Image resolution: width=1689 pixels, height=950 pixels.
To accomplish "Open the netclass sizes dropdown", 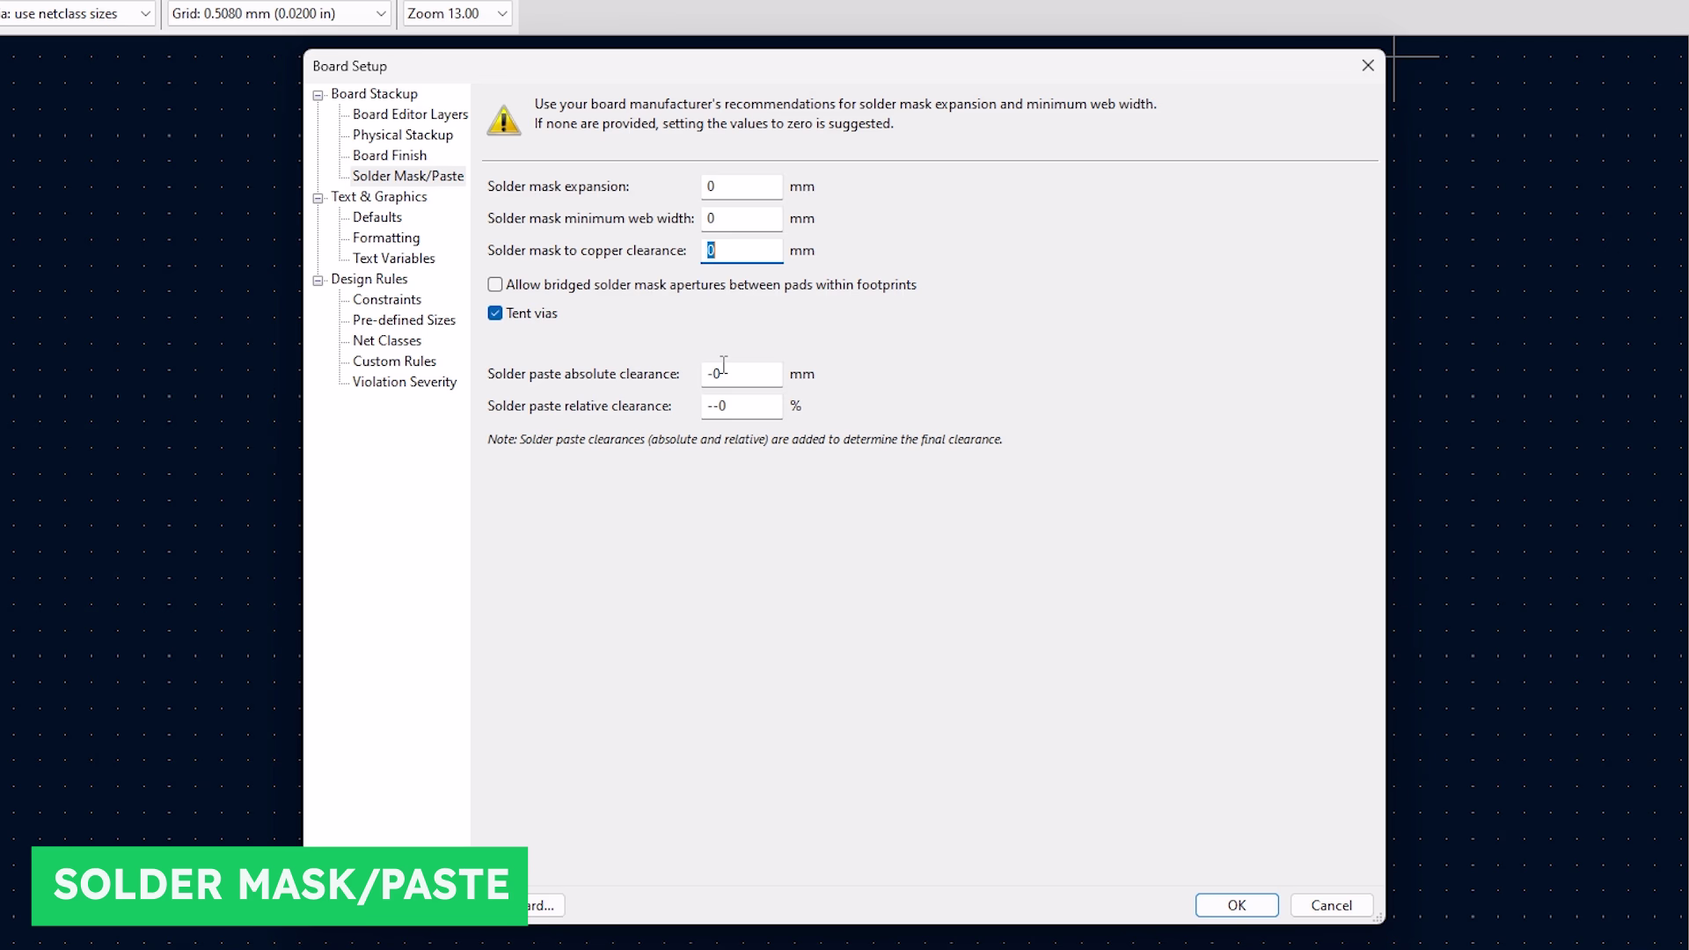I will (145, 13).
